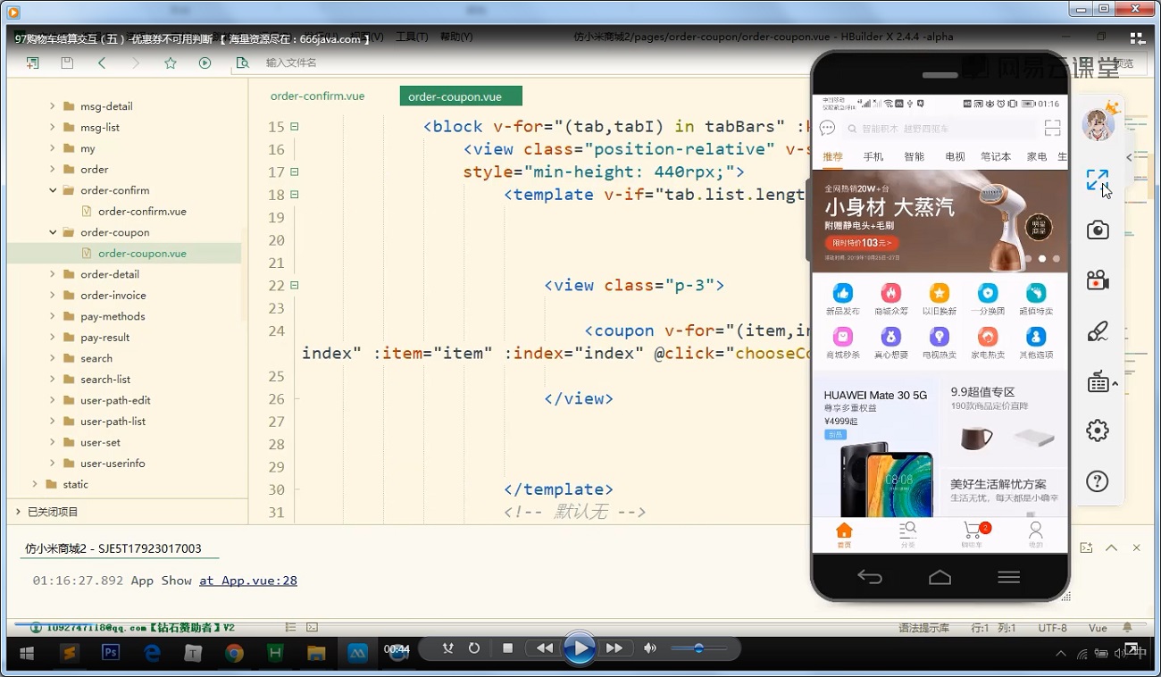Click the user avatar with crown
The height and width of the screenshot is (677, 1161).
(x=1098, y=123)
